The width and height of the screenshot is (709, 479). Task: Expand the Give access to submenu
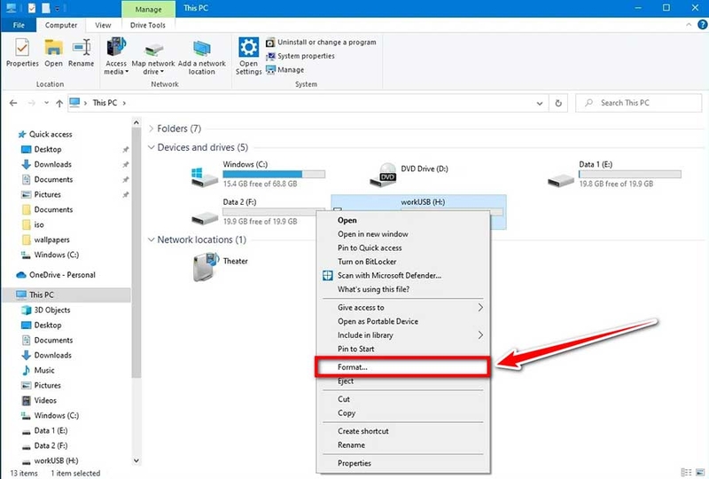pos(403,308)
